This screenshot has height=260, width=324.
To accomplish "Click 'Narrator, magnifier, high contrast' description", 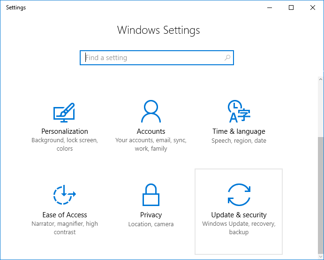I will point(65,228).
